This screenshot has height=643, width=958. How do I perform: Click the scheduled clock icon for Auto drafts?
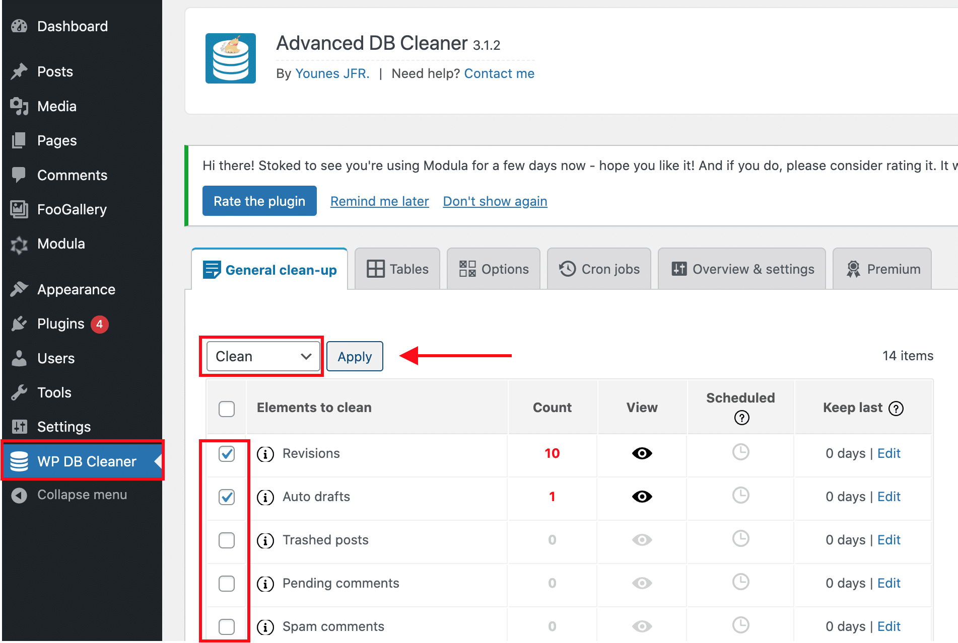740,496
